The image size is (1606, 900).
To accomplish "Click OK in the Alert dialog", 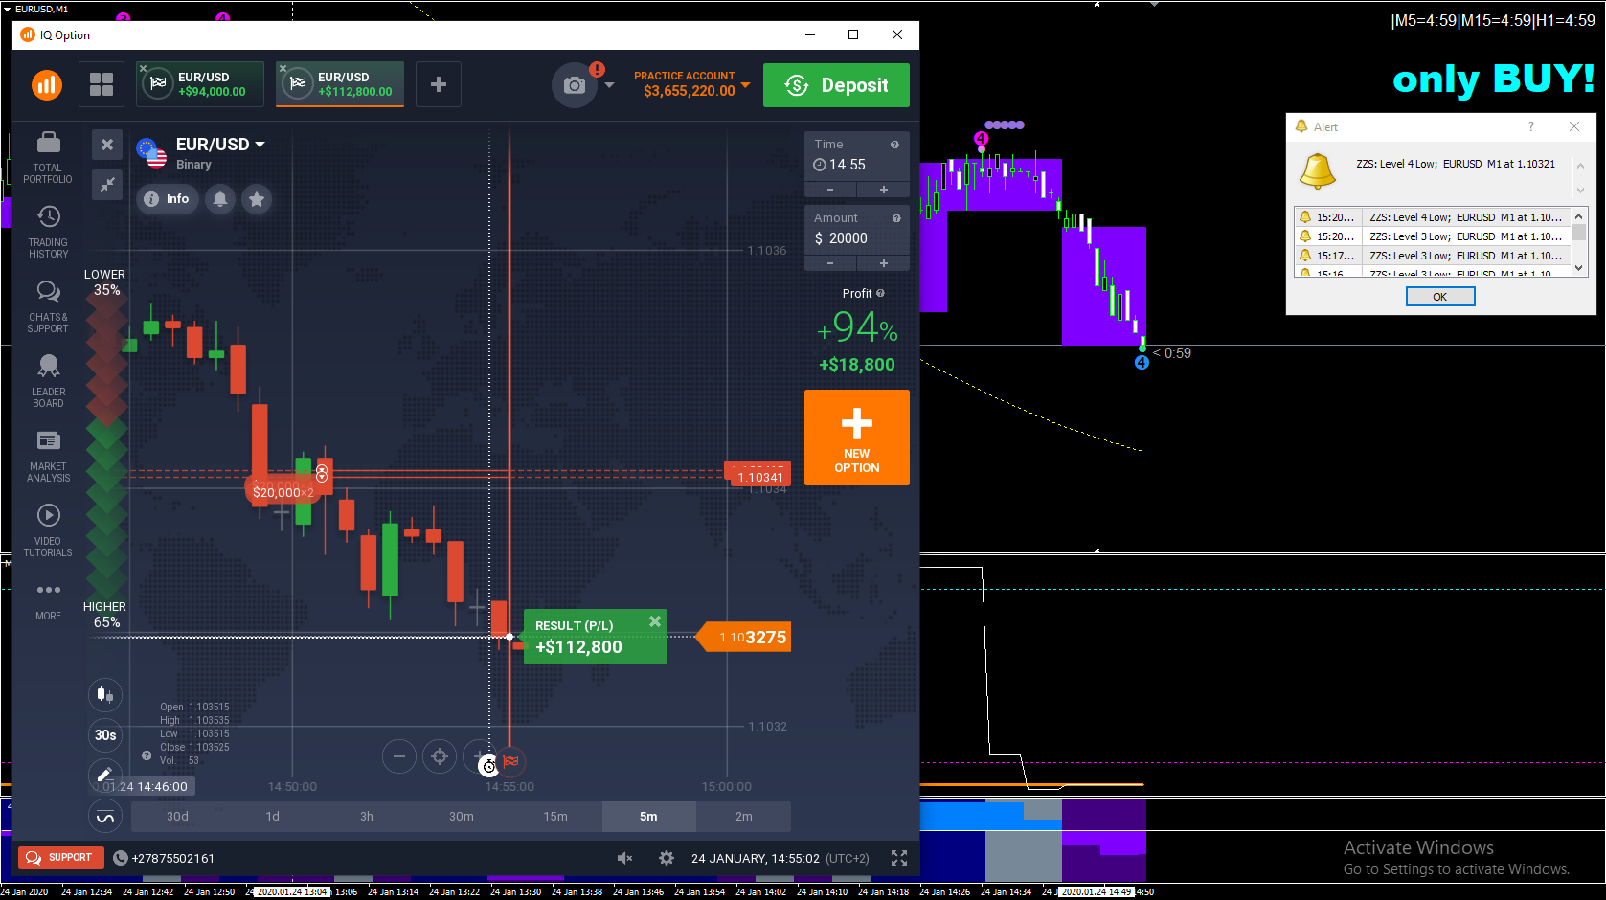I will click(x=1440, y=297).
